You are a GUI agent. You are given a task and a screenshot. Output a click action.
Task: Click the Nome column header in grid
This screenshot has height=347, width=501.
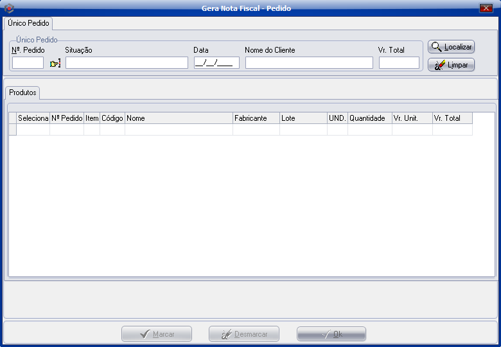point(179,118)
